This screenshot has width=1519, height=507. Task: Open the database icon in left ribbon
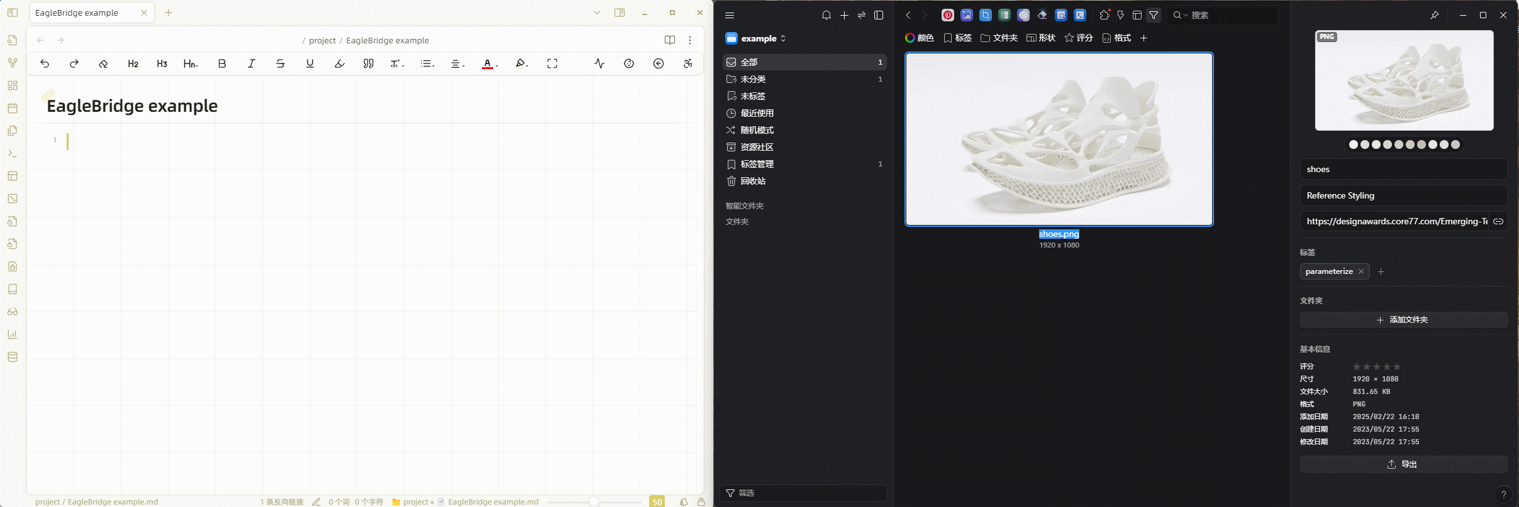[13, 357]
